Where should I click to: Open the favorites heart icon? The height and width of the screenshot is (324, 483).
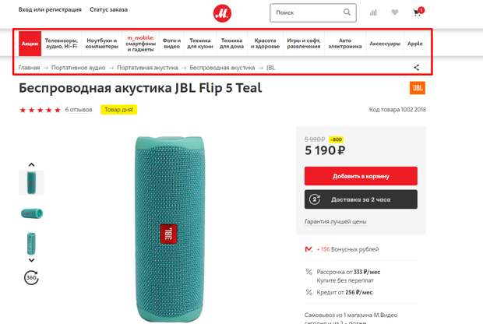pyautogui.click(x=395, y=12)
